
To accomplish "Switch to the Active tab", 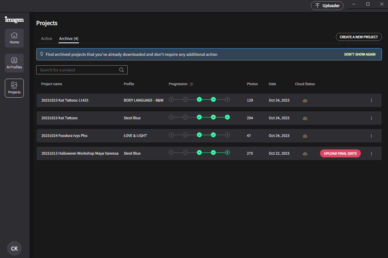I will (47, 39).
